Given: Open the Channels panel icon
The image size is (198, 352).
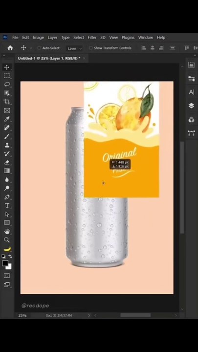Looking at the screenshot, I should click(191, 119).
